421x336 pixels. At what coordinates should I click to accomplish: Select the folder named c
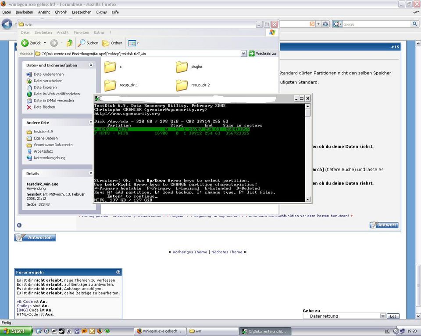[x=113, y=66]
